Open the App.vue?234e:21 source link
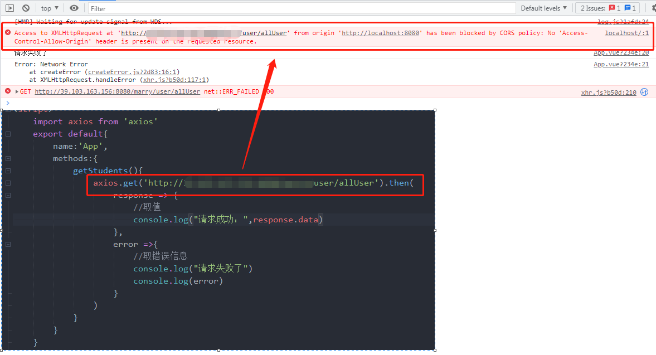The image size is (656, 355). [621, 64]
